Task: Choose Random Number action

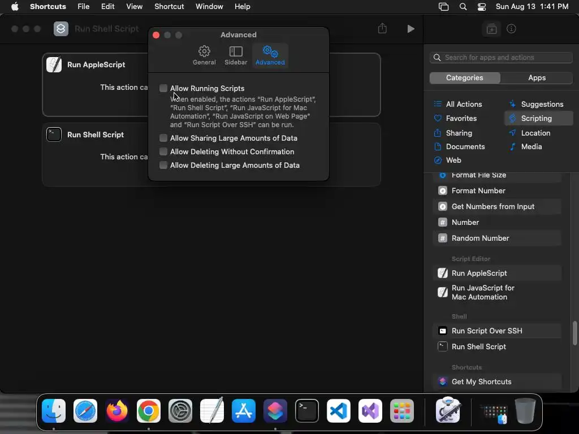Action: pos(497,238)
